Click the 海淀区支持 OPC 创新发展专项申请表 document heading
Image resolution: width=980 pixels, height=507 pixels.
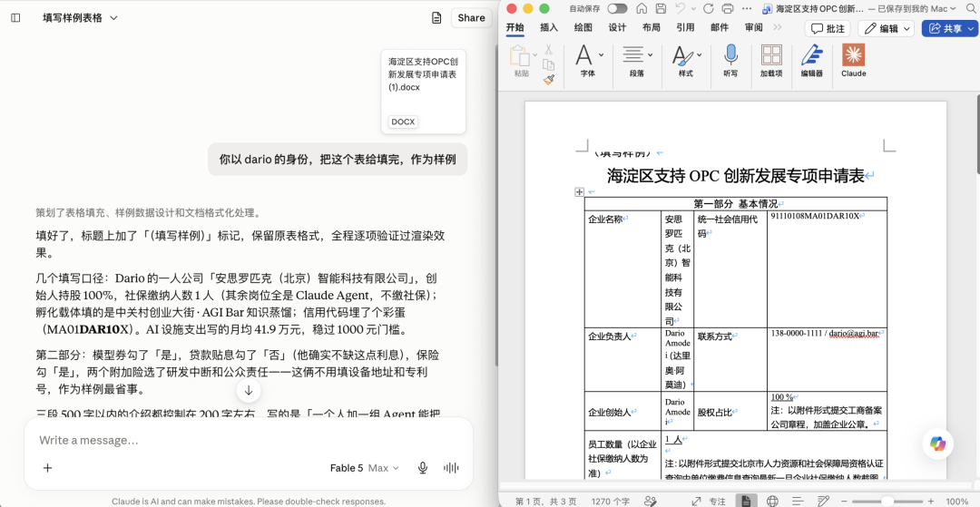[x=736, y=176]
